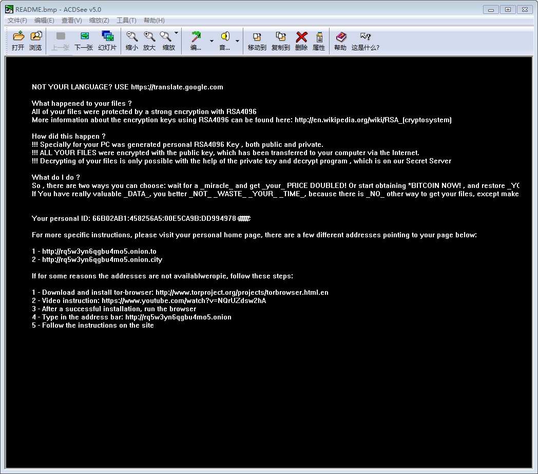Image resolution: width=538 pixels, height=474 pixels.
Task: Delete the image with red X (删除)
Action: pos(301,37)
